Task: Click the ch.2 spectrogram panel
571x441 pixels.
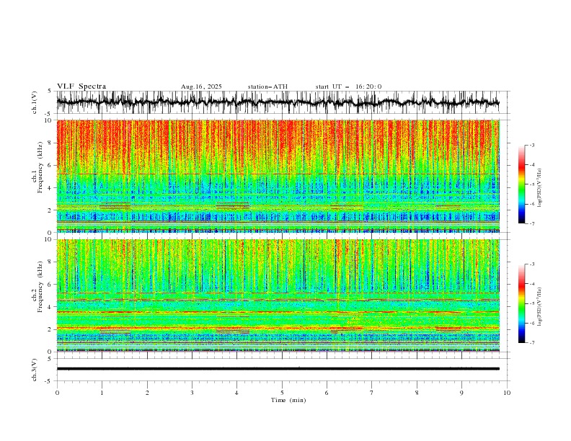Action: [x=278, y=295]
